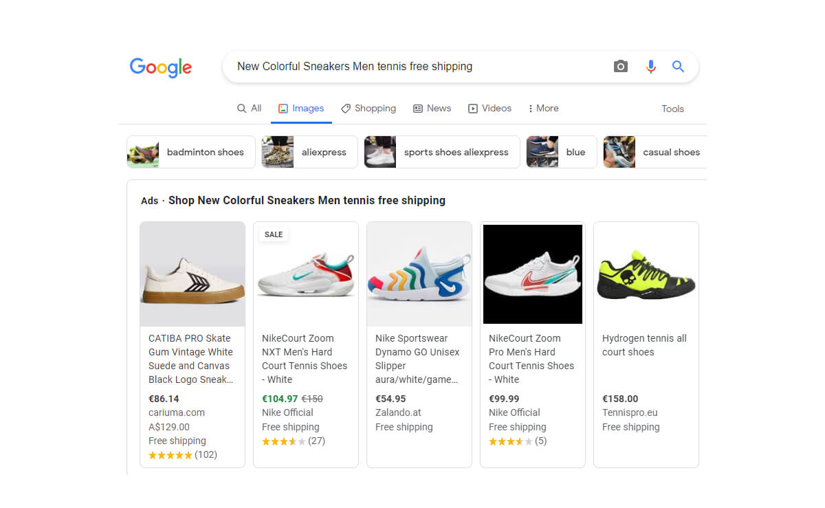Open the Tools options
This screenshot has width=825, height=508.
672,109
